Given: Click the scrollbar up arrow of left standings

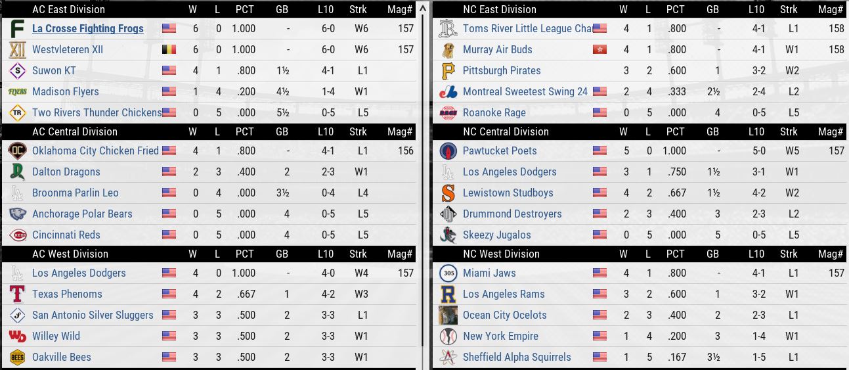Looking at the screenshot, I should coord(424,8).
